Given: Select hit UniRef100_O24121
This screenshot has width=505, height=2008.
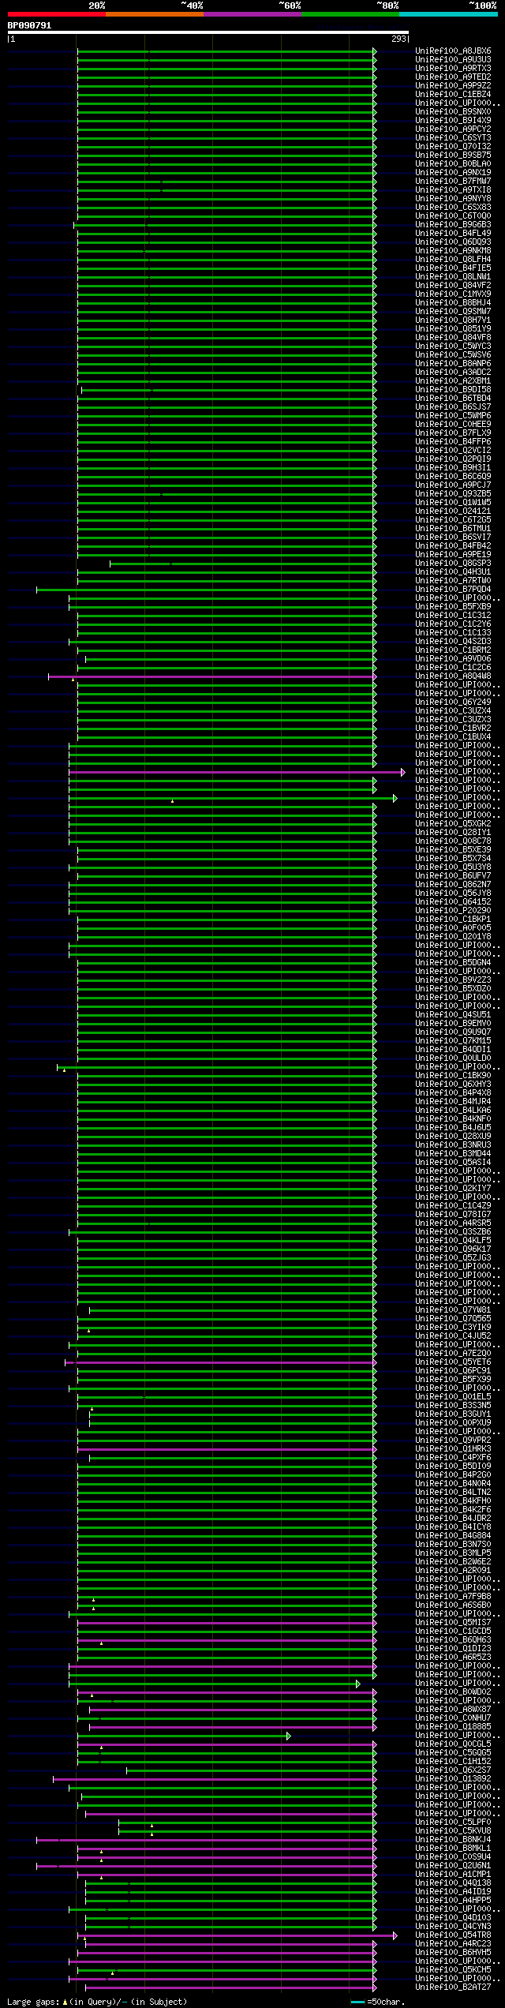Looking at the screenshot, I should click(453, 511).
